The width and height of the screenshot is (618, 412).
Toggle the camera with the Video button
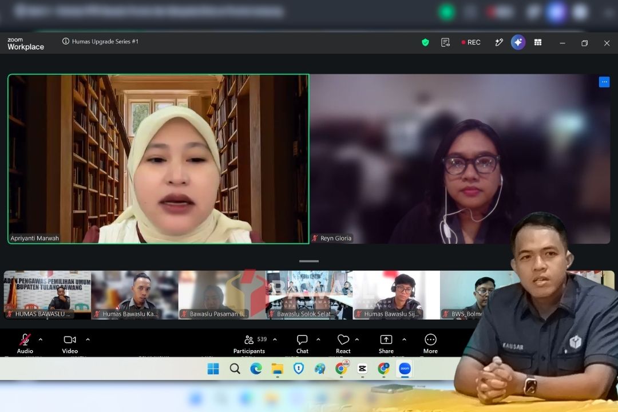coord(70,344)
